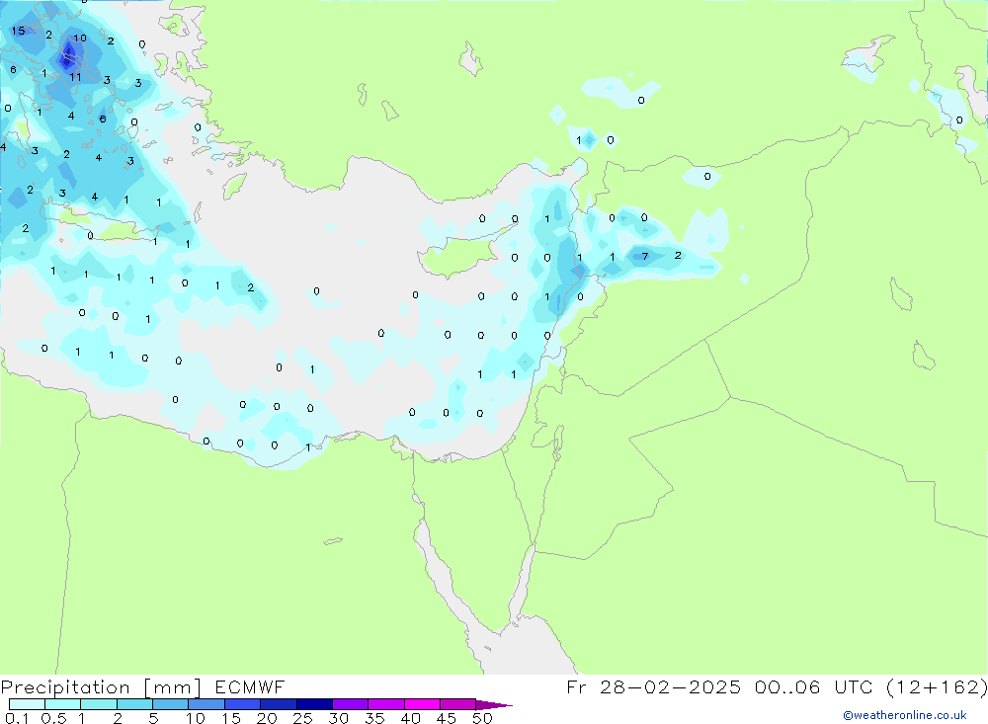Click the '35' legend scale label

pyautogui.click(x=374, y=718)
